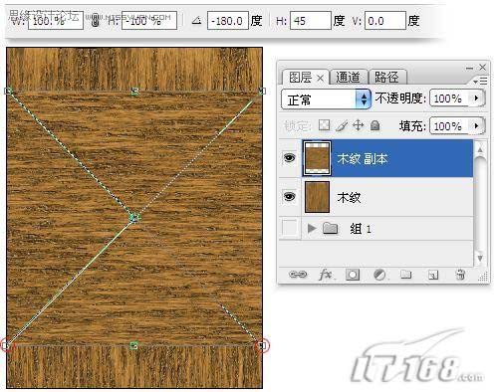496x392 pixels.
Task: Switch to the 路径 tab
Action: [x=387, y=78]
